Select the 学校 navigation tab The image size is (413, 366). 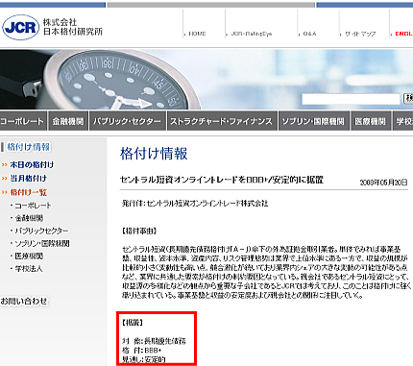[x=402, y=121]
